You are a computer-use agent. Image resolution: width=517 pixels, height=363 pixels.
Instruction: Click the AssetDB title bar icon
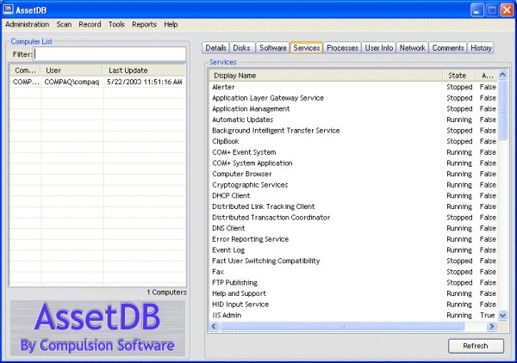[x=9, y=9]
